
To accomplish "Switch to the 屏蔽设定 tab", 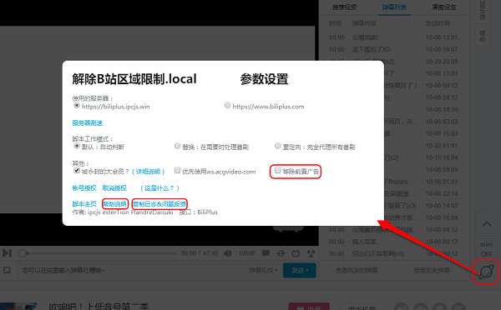I will click(444, 7).
